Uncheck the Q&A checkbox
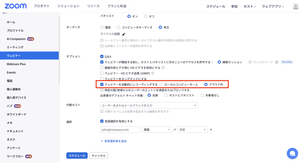The height and width of the screenshot is (163, 302). pyautogui.click(x=102, y=56)
